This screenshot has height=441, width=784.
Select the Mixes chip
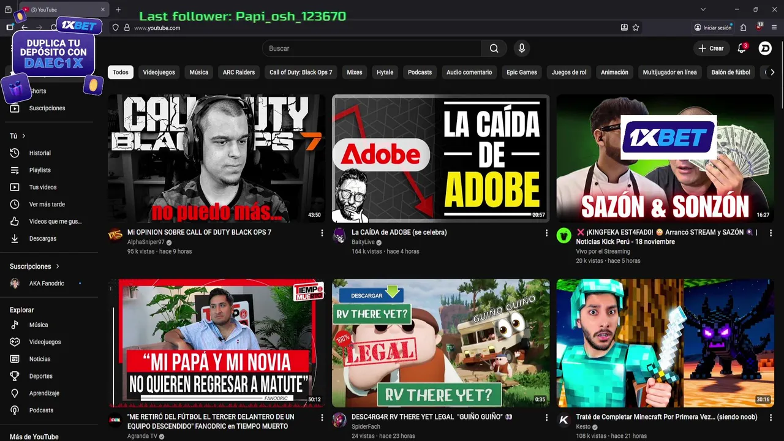tap(355, 72)
